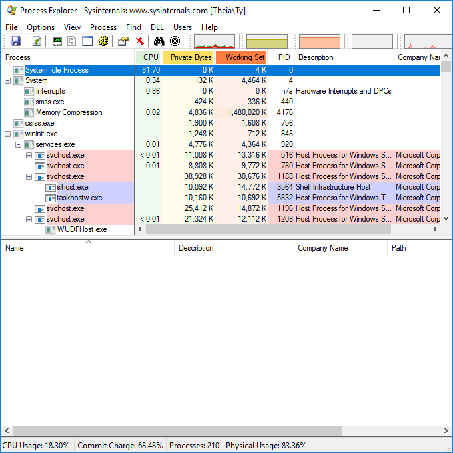The width and height of the screenshot is (453, 453).
Task: Open the Process menu
Action: tap(103, 27)
